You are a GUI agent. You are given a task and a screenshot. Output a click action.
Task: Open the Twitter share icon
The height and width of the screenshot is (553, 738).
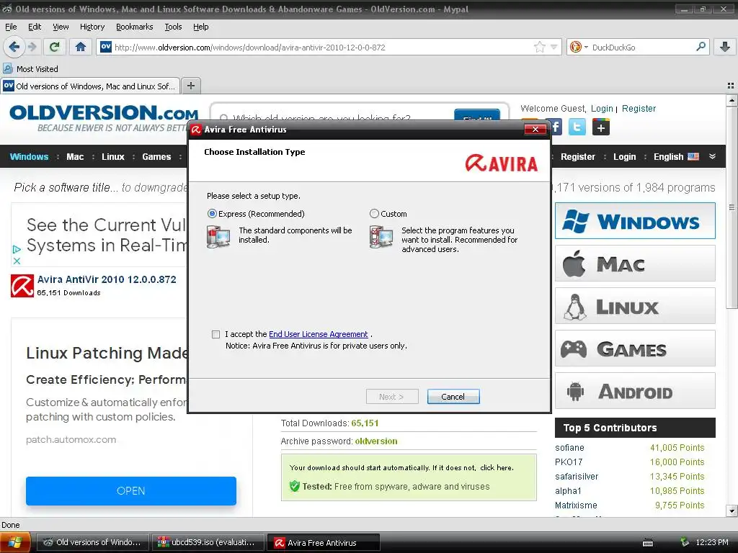pos(577,127)
